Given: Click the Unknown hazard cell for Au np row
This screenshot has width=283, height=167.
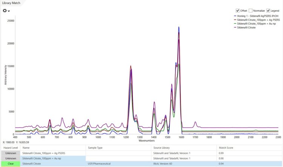Looking at the screenshot, I should (11, 158).
